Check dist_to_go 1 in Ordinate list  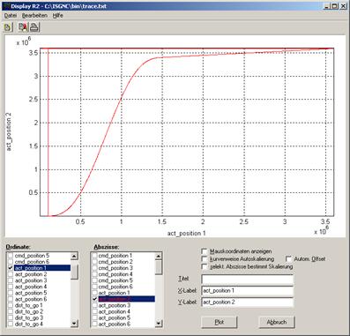coord(11,305)
